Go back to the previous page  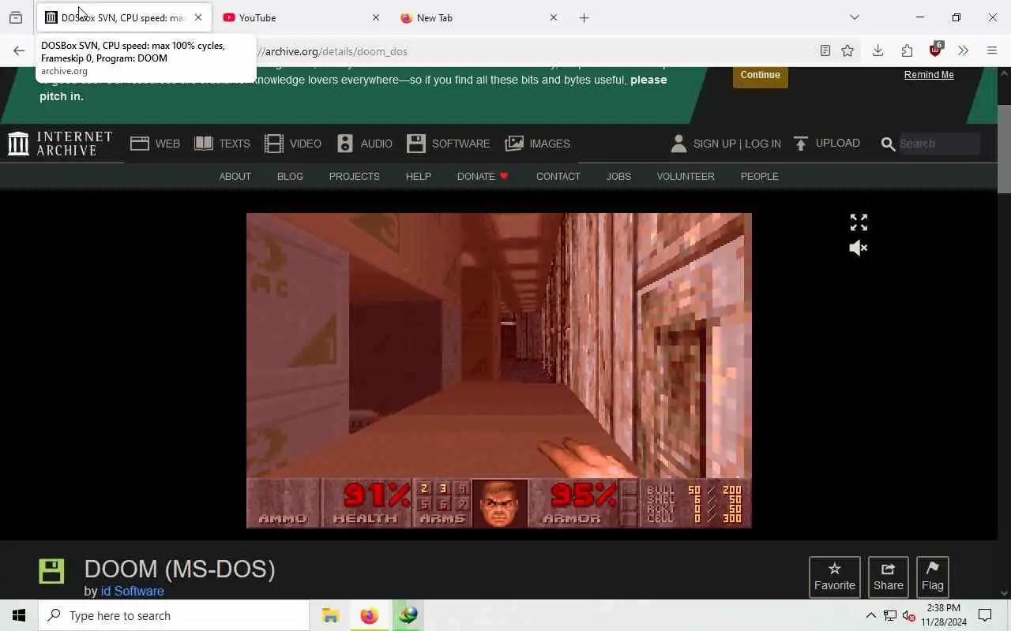pyautogui.click(x=19, y=51)
